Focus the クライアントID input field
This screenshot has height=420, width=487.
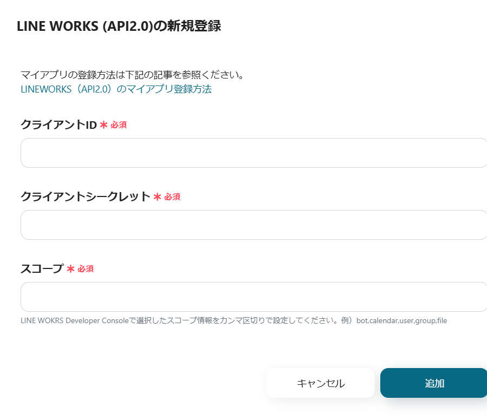click(x=254, y=153)
